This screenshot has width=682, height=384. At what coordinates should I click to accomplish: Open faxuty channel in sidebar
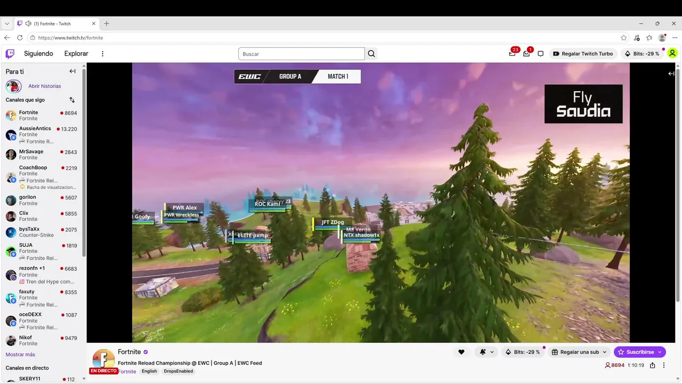[x=42, y=298]
